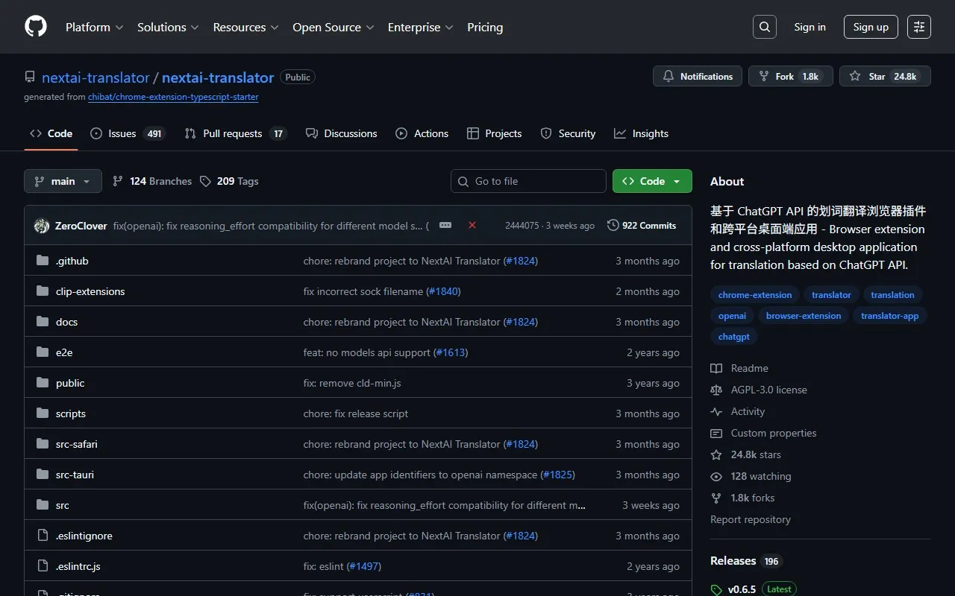This screenshot has height=596, width=955.
Task: Open the main branch dropdown
Action: pyautogui.click(x=63, y=181)
